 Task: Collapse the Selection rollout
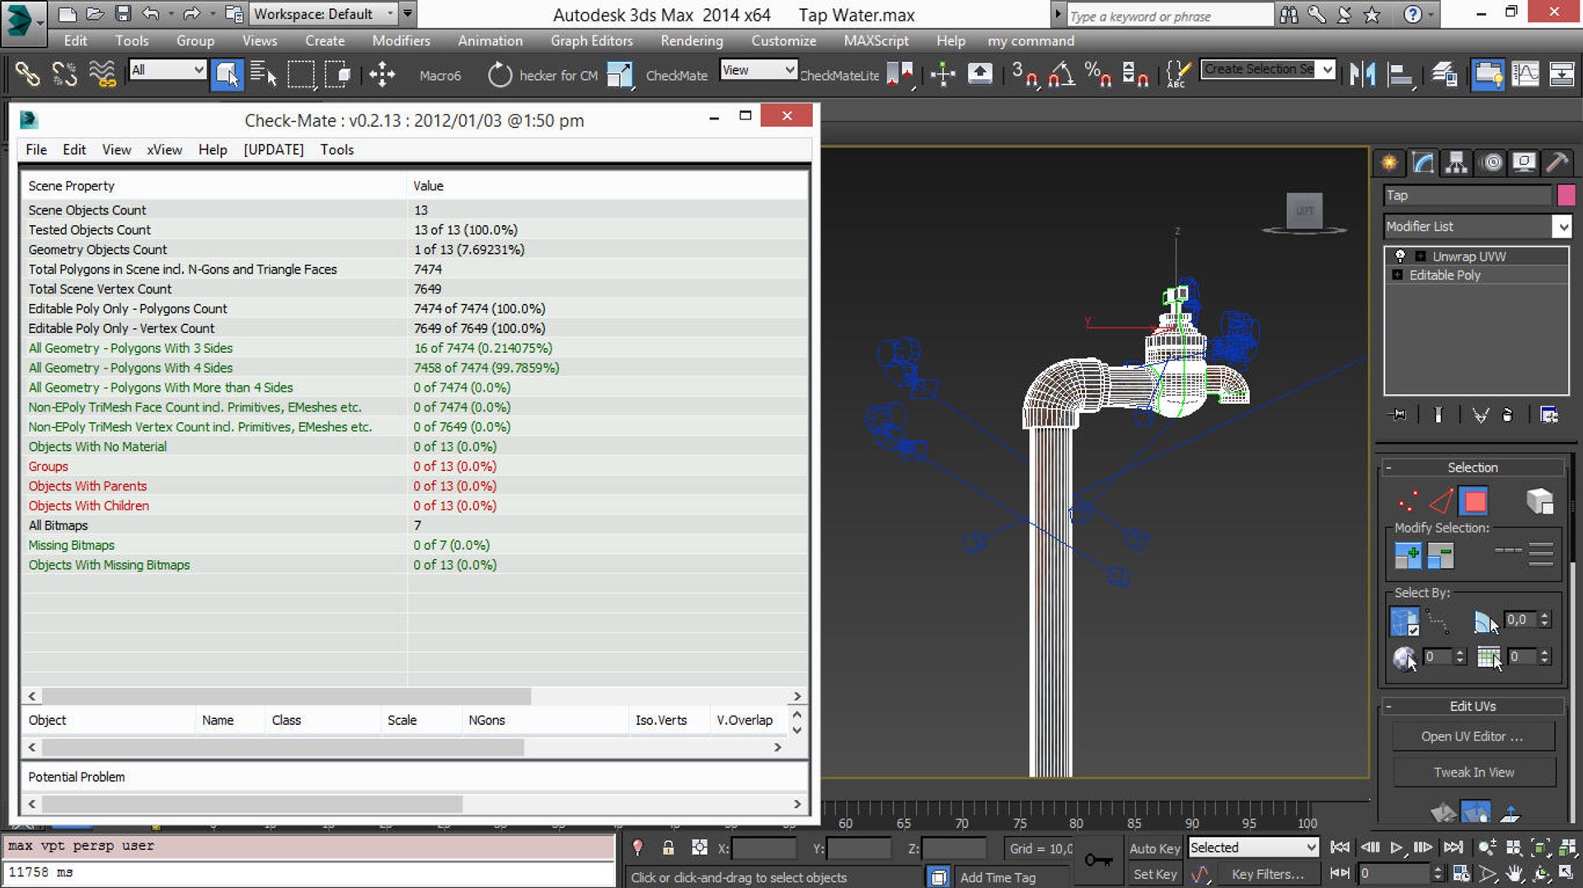coord(1388,467)
